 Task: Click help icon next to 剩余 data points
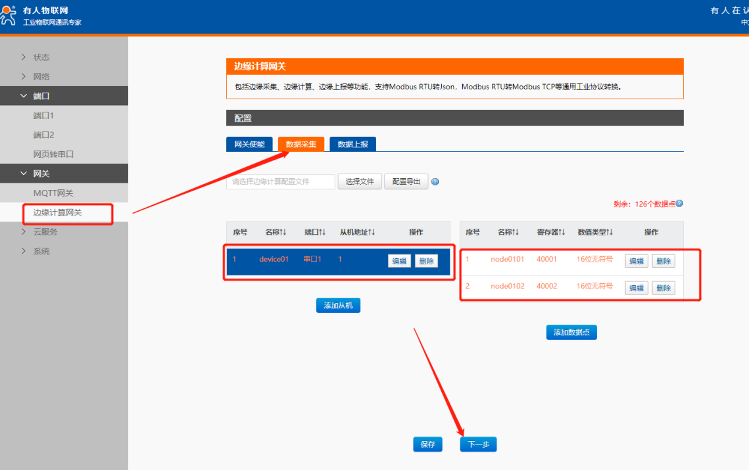[679, 204]
